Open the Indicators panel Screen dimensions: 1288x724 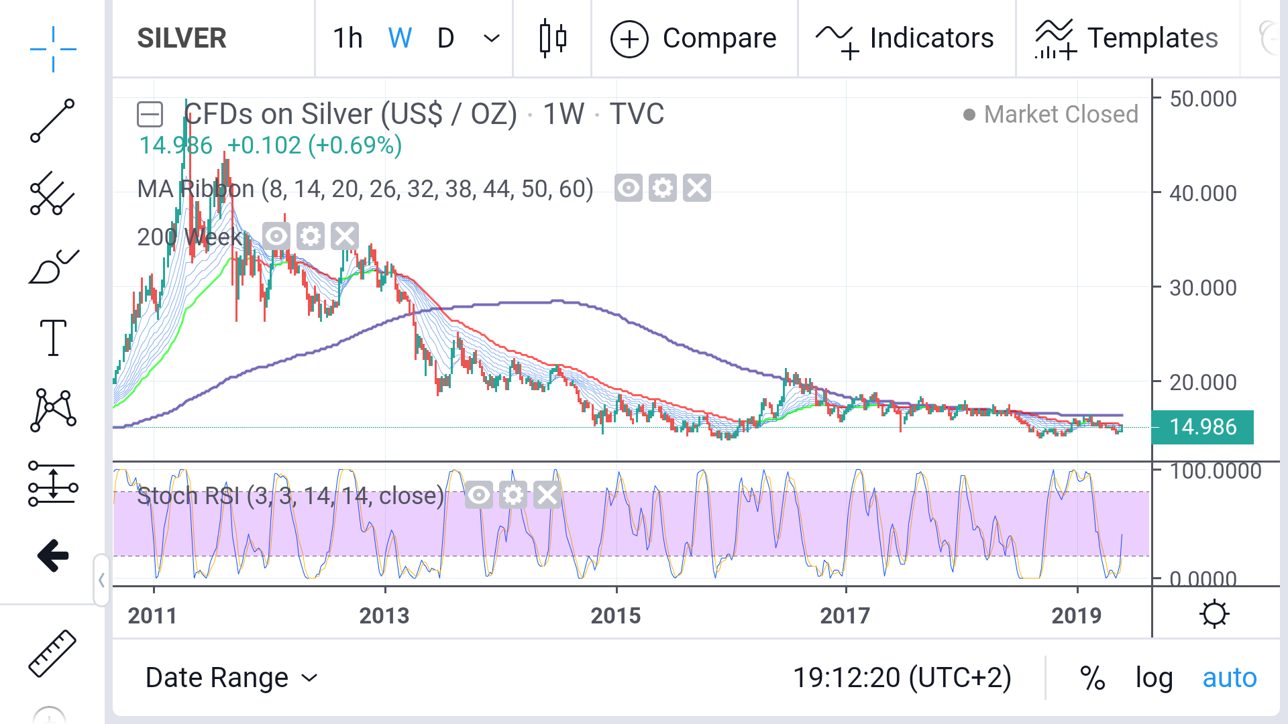(x=905, y=38)
